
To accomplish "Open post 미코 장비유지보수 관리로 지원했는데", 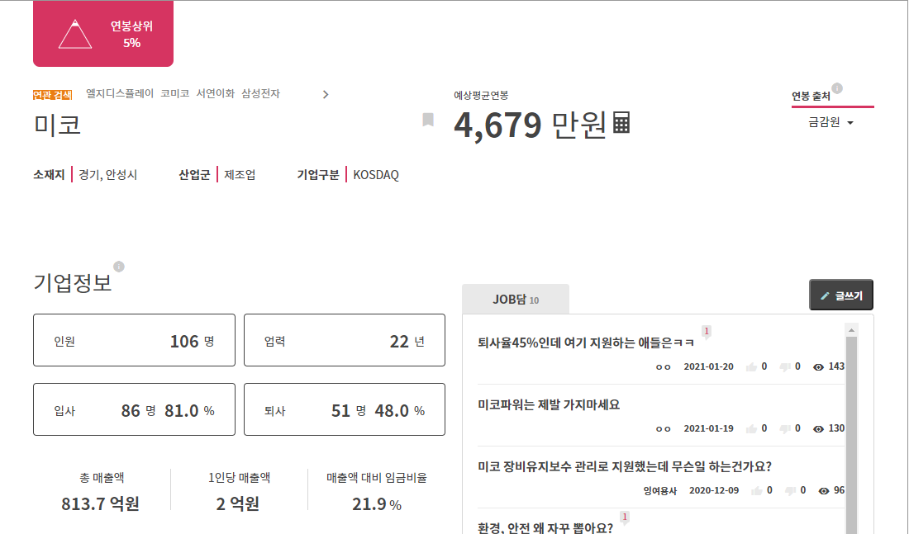I will [x=625, y=467].
